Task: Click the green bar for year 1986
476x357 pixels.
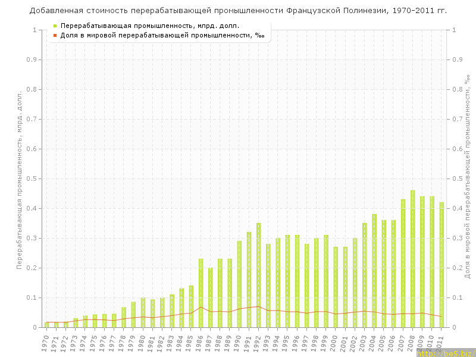Action: tap(201, 293)
